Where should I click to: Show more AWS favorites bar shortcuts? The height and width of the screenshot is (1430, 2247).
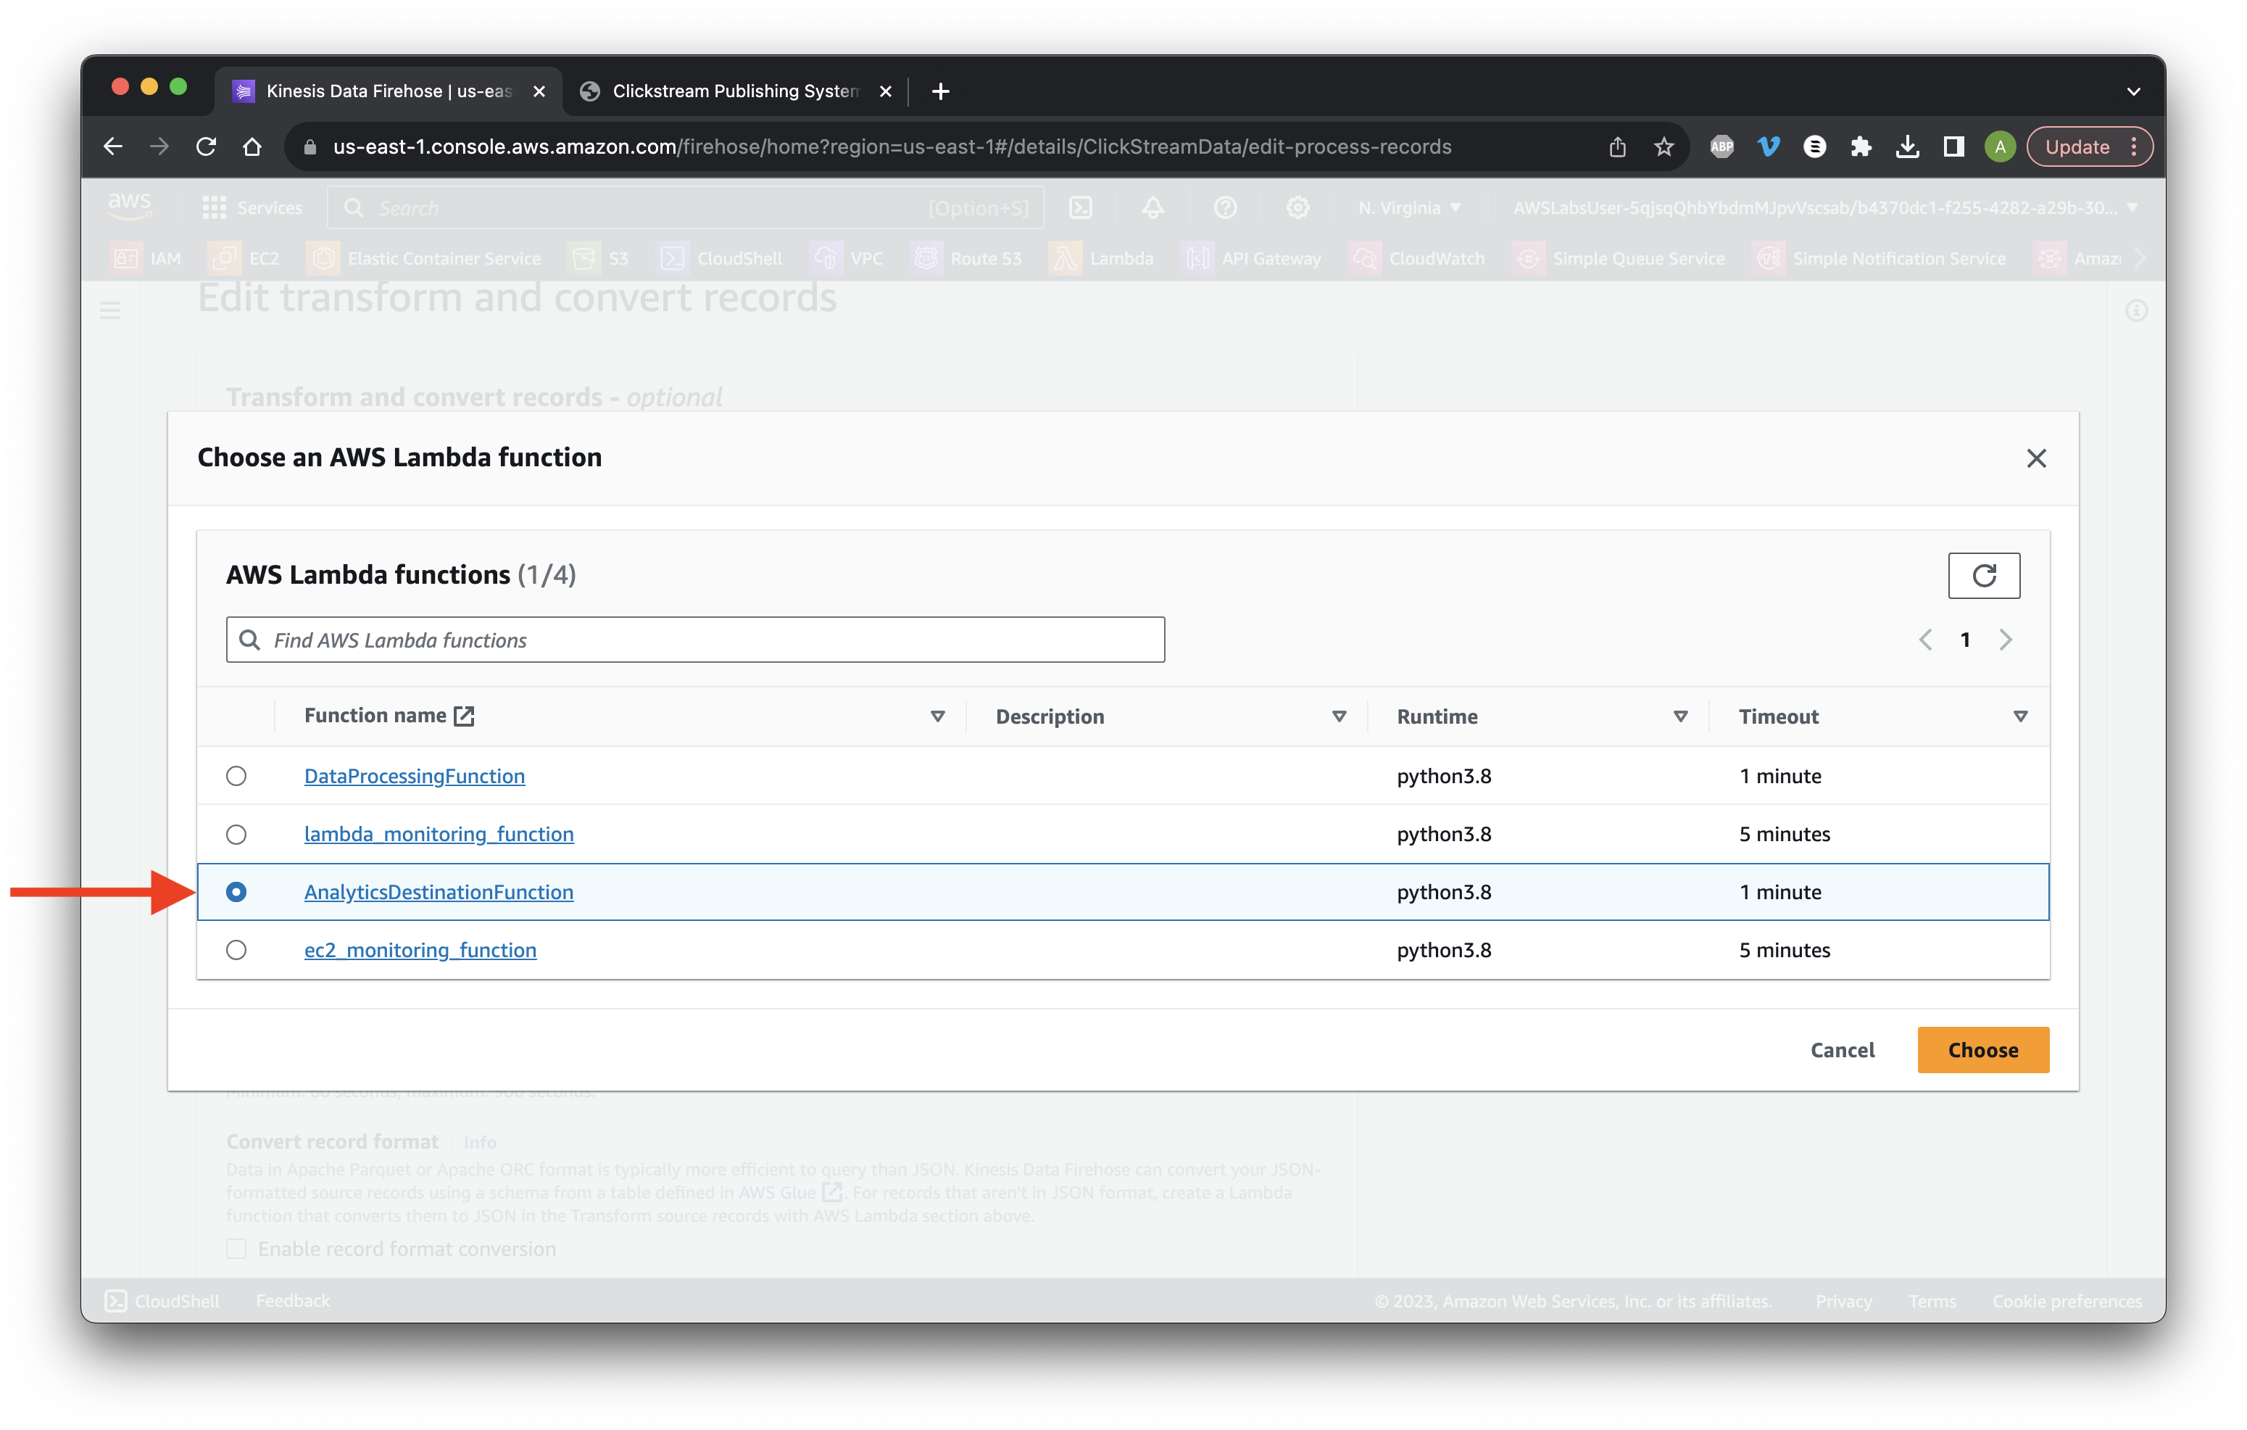[x=2140, y=259]
